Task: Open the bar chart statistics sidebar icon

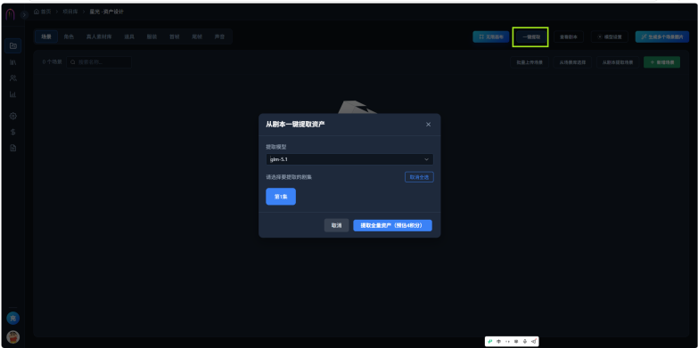Action: pos(12,94)
